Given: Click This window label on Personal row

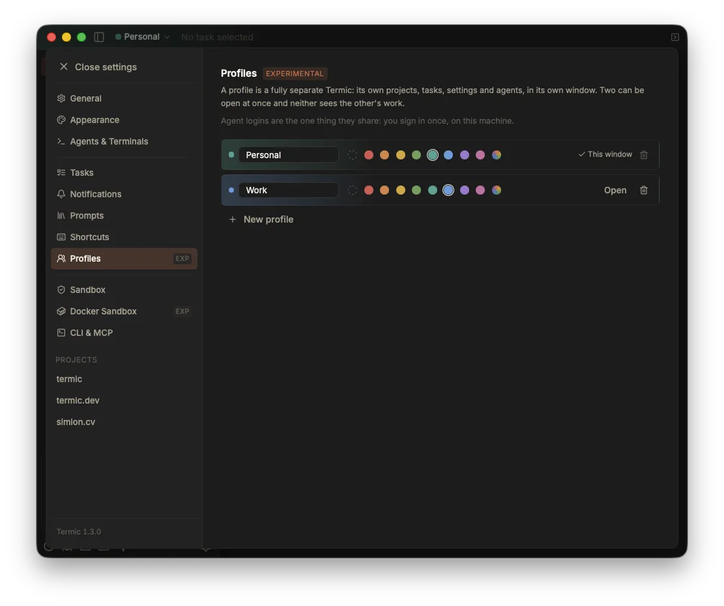Looking at the screenshot, I should (x=605, y=154).
